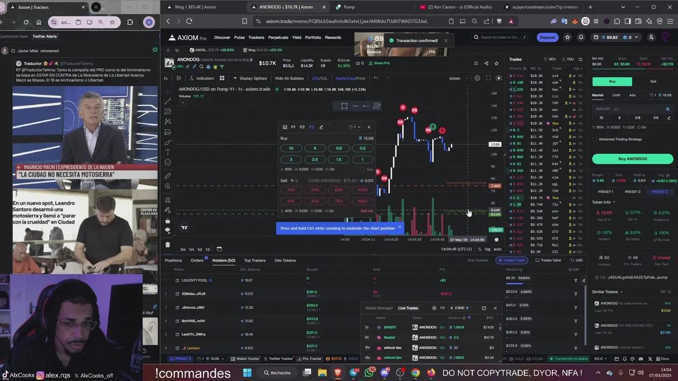
Task: Enable the Only Tracked filter
Action: 478,260
